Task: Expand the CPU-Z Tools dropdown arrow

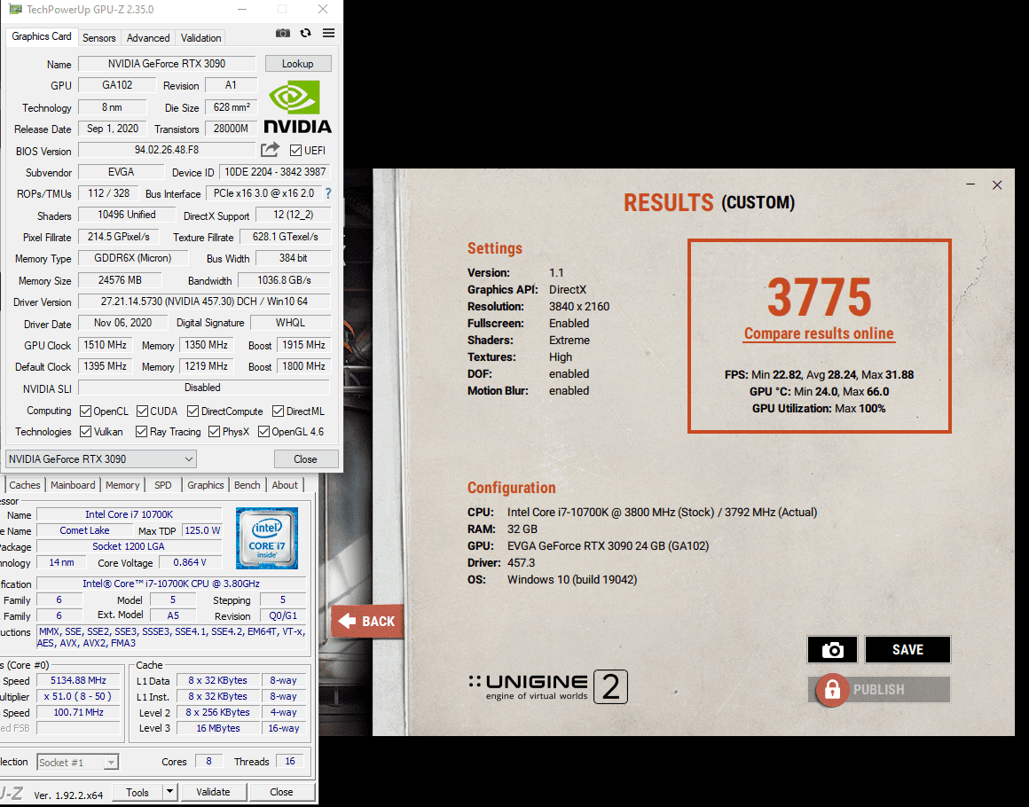Action: (x=169, y=792)
